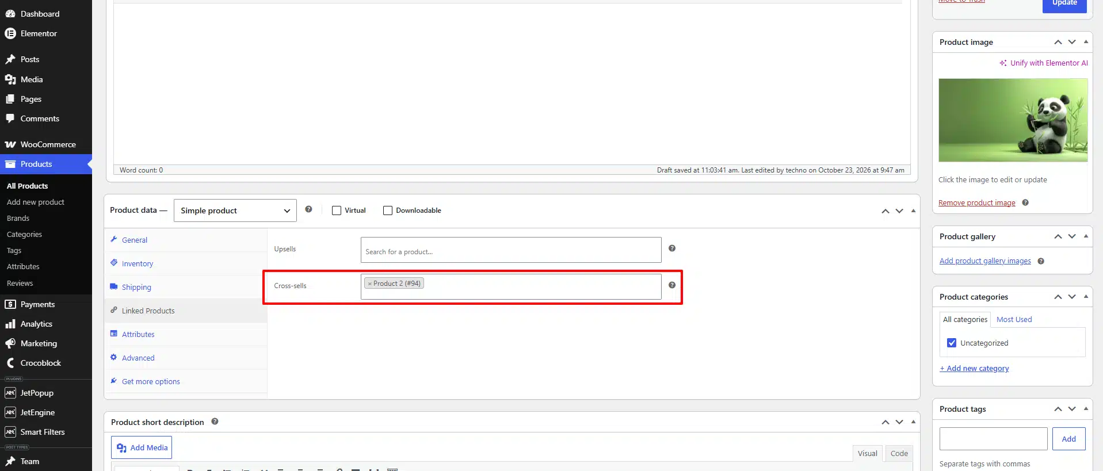The height and width of the screenshot is (471, 1103).
Task: Click Remove product image link
Action: [977, 203]
